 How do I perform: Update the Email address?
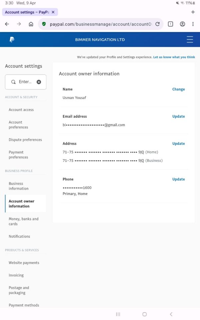coord(178,116)
